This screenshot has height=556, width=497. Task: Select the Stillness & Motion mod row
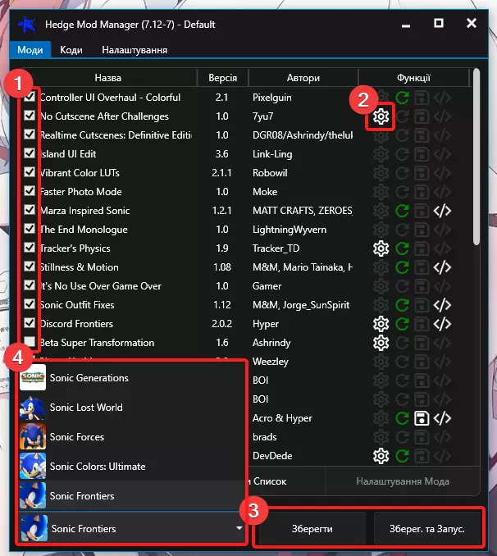[246, 267]
